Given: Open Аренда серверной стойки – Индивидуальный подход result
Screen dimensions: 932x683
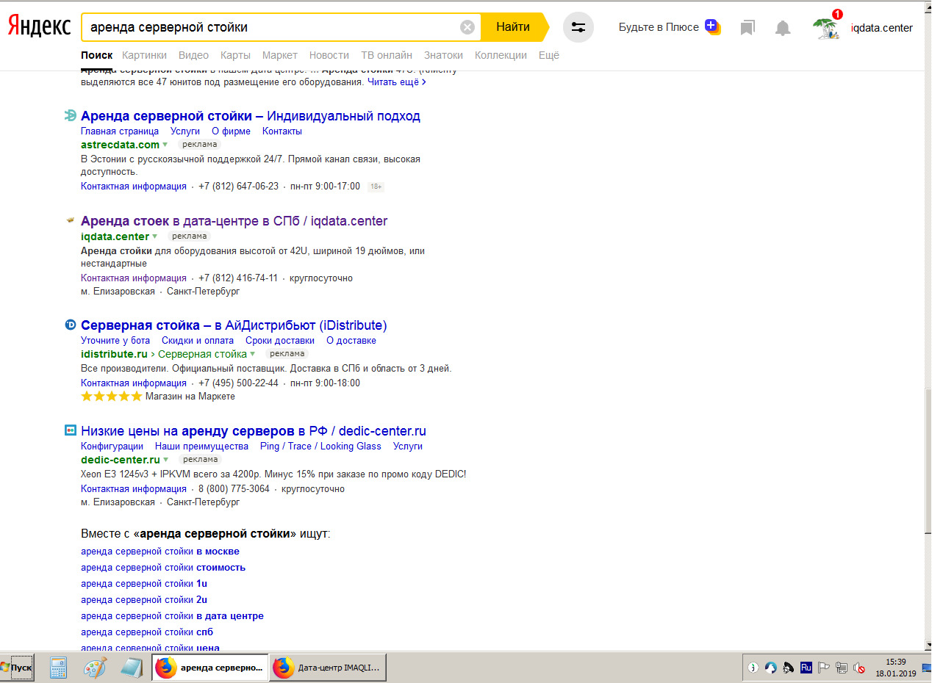Looking at the screenshot, I should (251, 116).
